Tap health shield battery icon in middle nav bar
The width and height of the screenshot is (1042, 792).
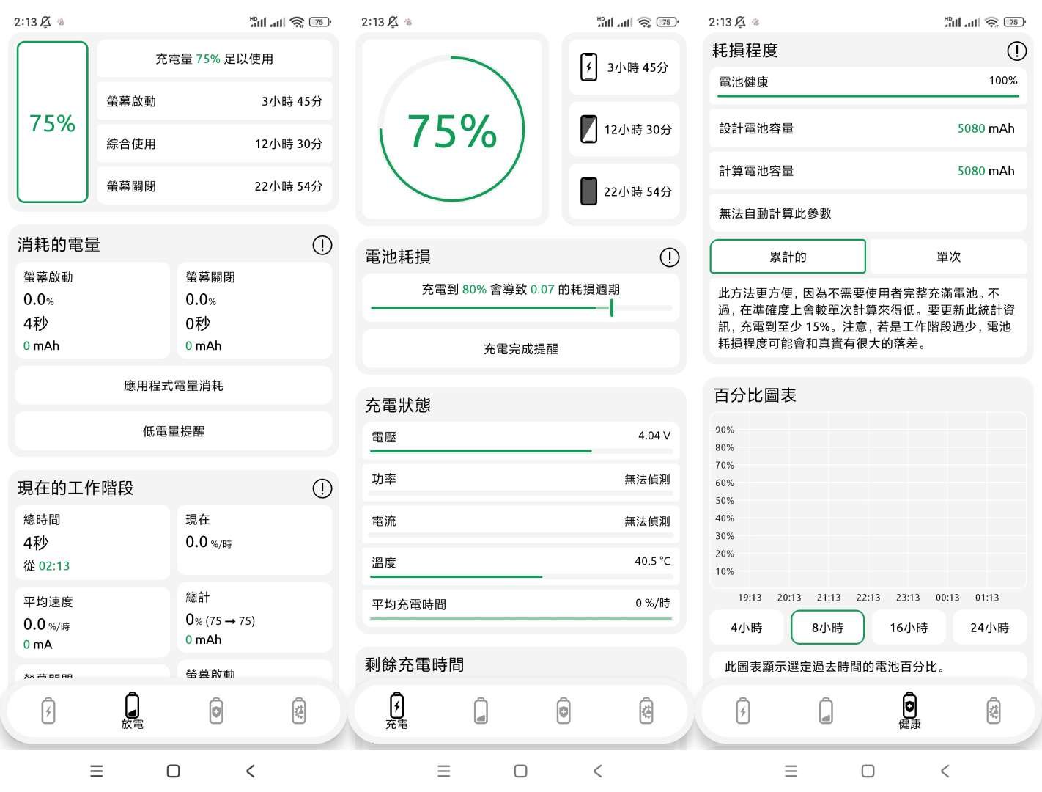point(564,711)
